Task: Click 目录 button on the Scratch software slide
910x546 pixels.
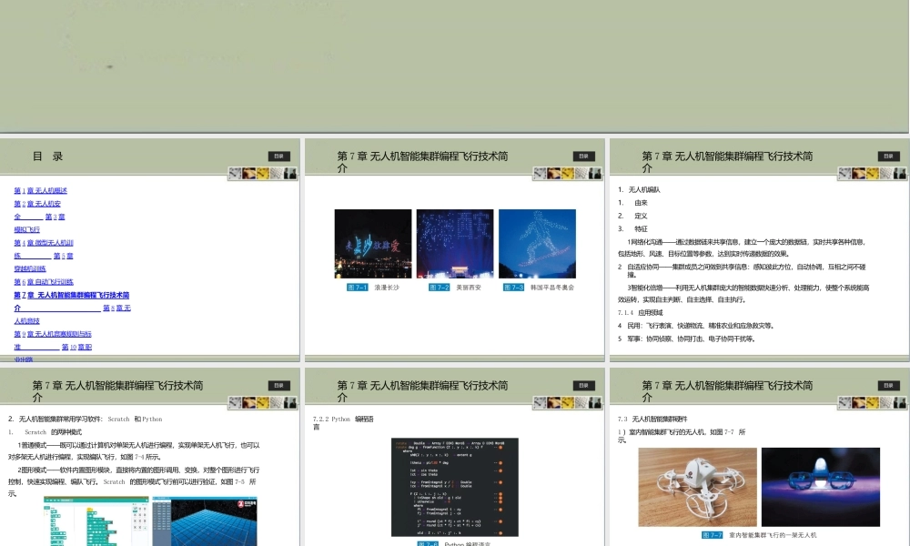Action: 278,385
